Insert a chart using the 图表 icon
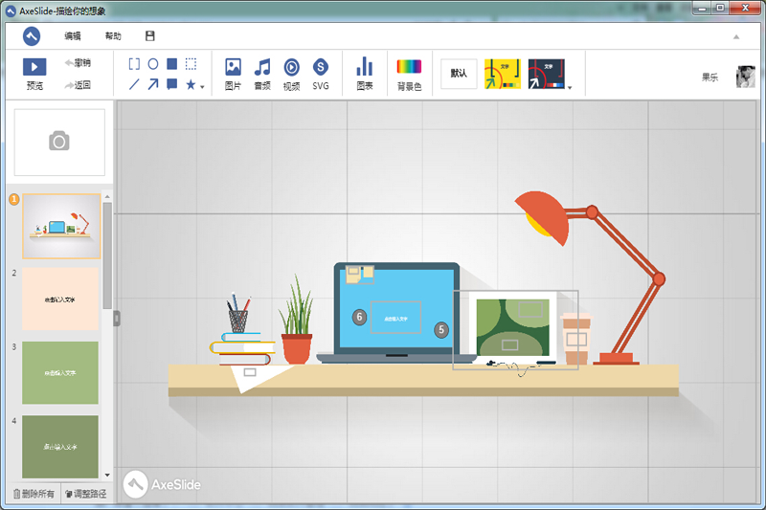Viewport: 766px width, 510px height. (365, 67)
